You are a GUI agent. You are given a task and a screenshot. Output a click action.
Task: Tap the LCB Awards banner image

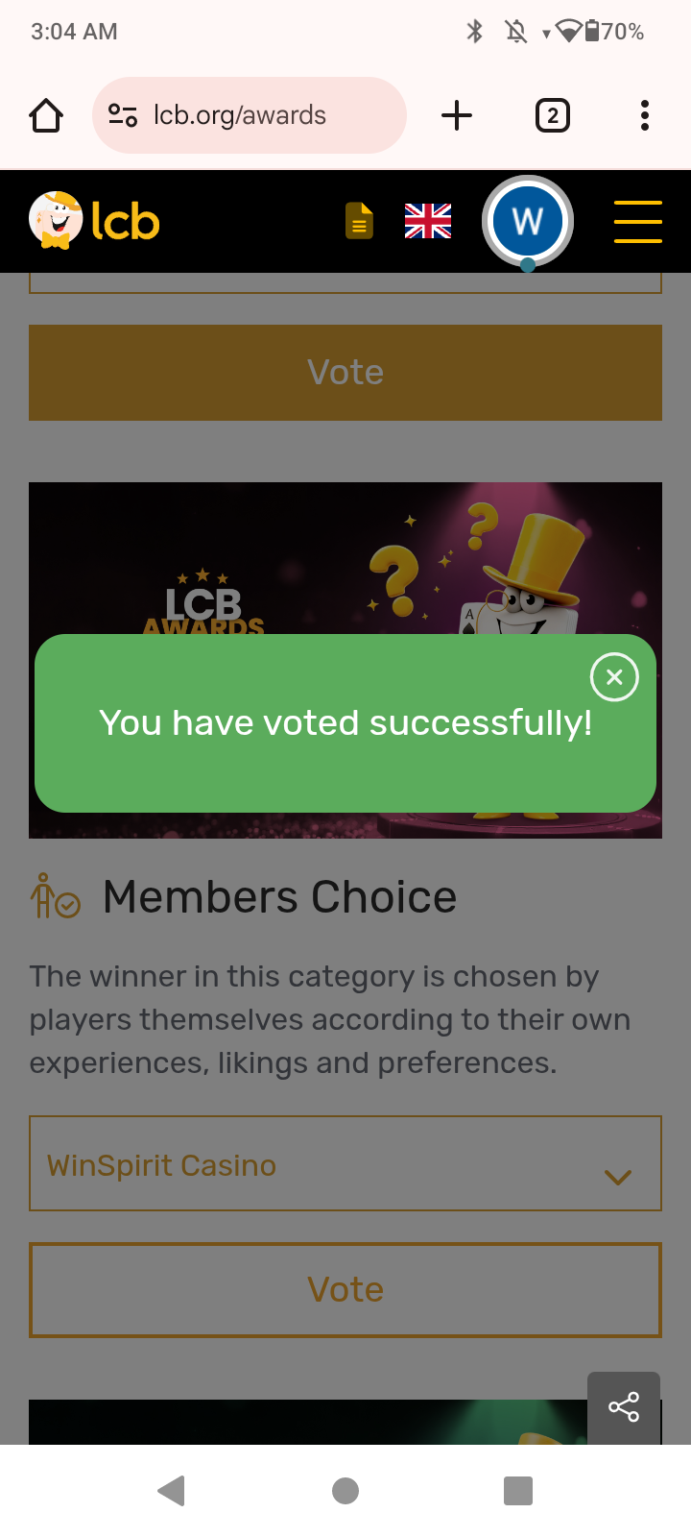tap(345, 557)
